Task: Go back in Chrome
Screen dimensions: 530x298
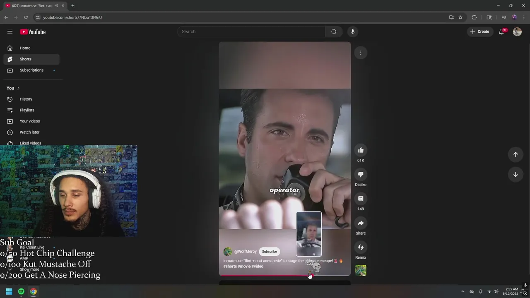Action: (x=6, y=17)
